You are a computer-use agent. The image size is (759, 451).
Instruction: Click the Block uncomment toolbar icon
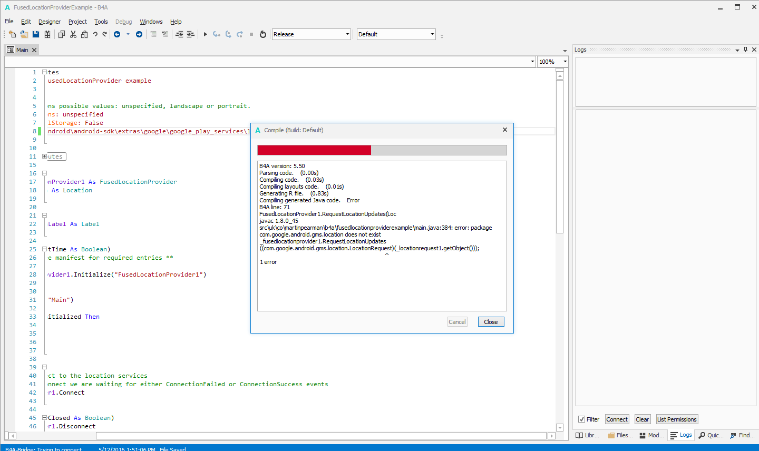coord(165,34)
